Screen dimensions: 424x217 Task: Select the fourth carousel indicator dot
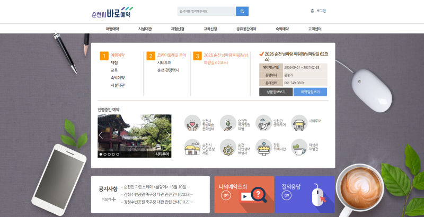pos(113,155)
